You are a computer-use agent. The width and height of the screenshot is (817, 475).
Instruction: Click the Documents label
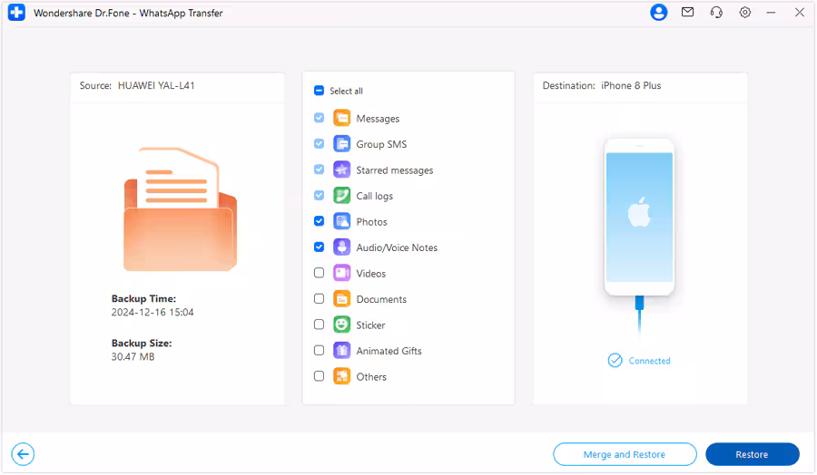point(381,299)
